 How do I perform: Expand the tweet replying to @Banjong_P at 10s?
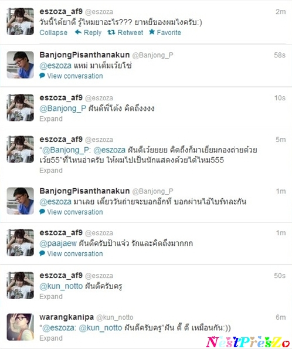tap(51, 118)
